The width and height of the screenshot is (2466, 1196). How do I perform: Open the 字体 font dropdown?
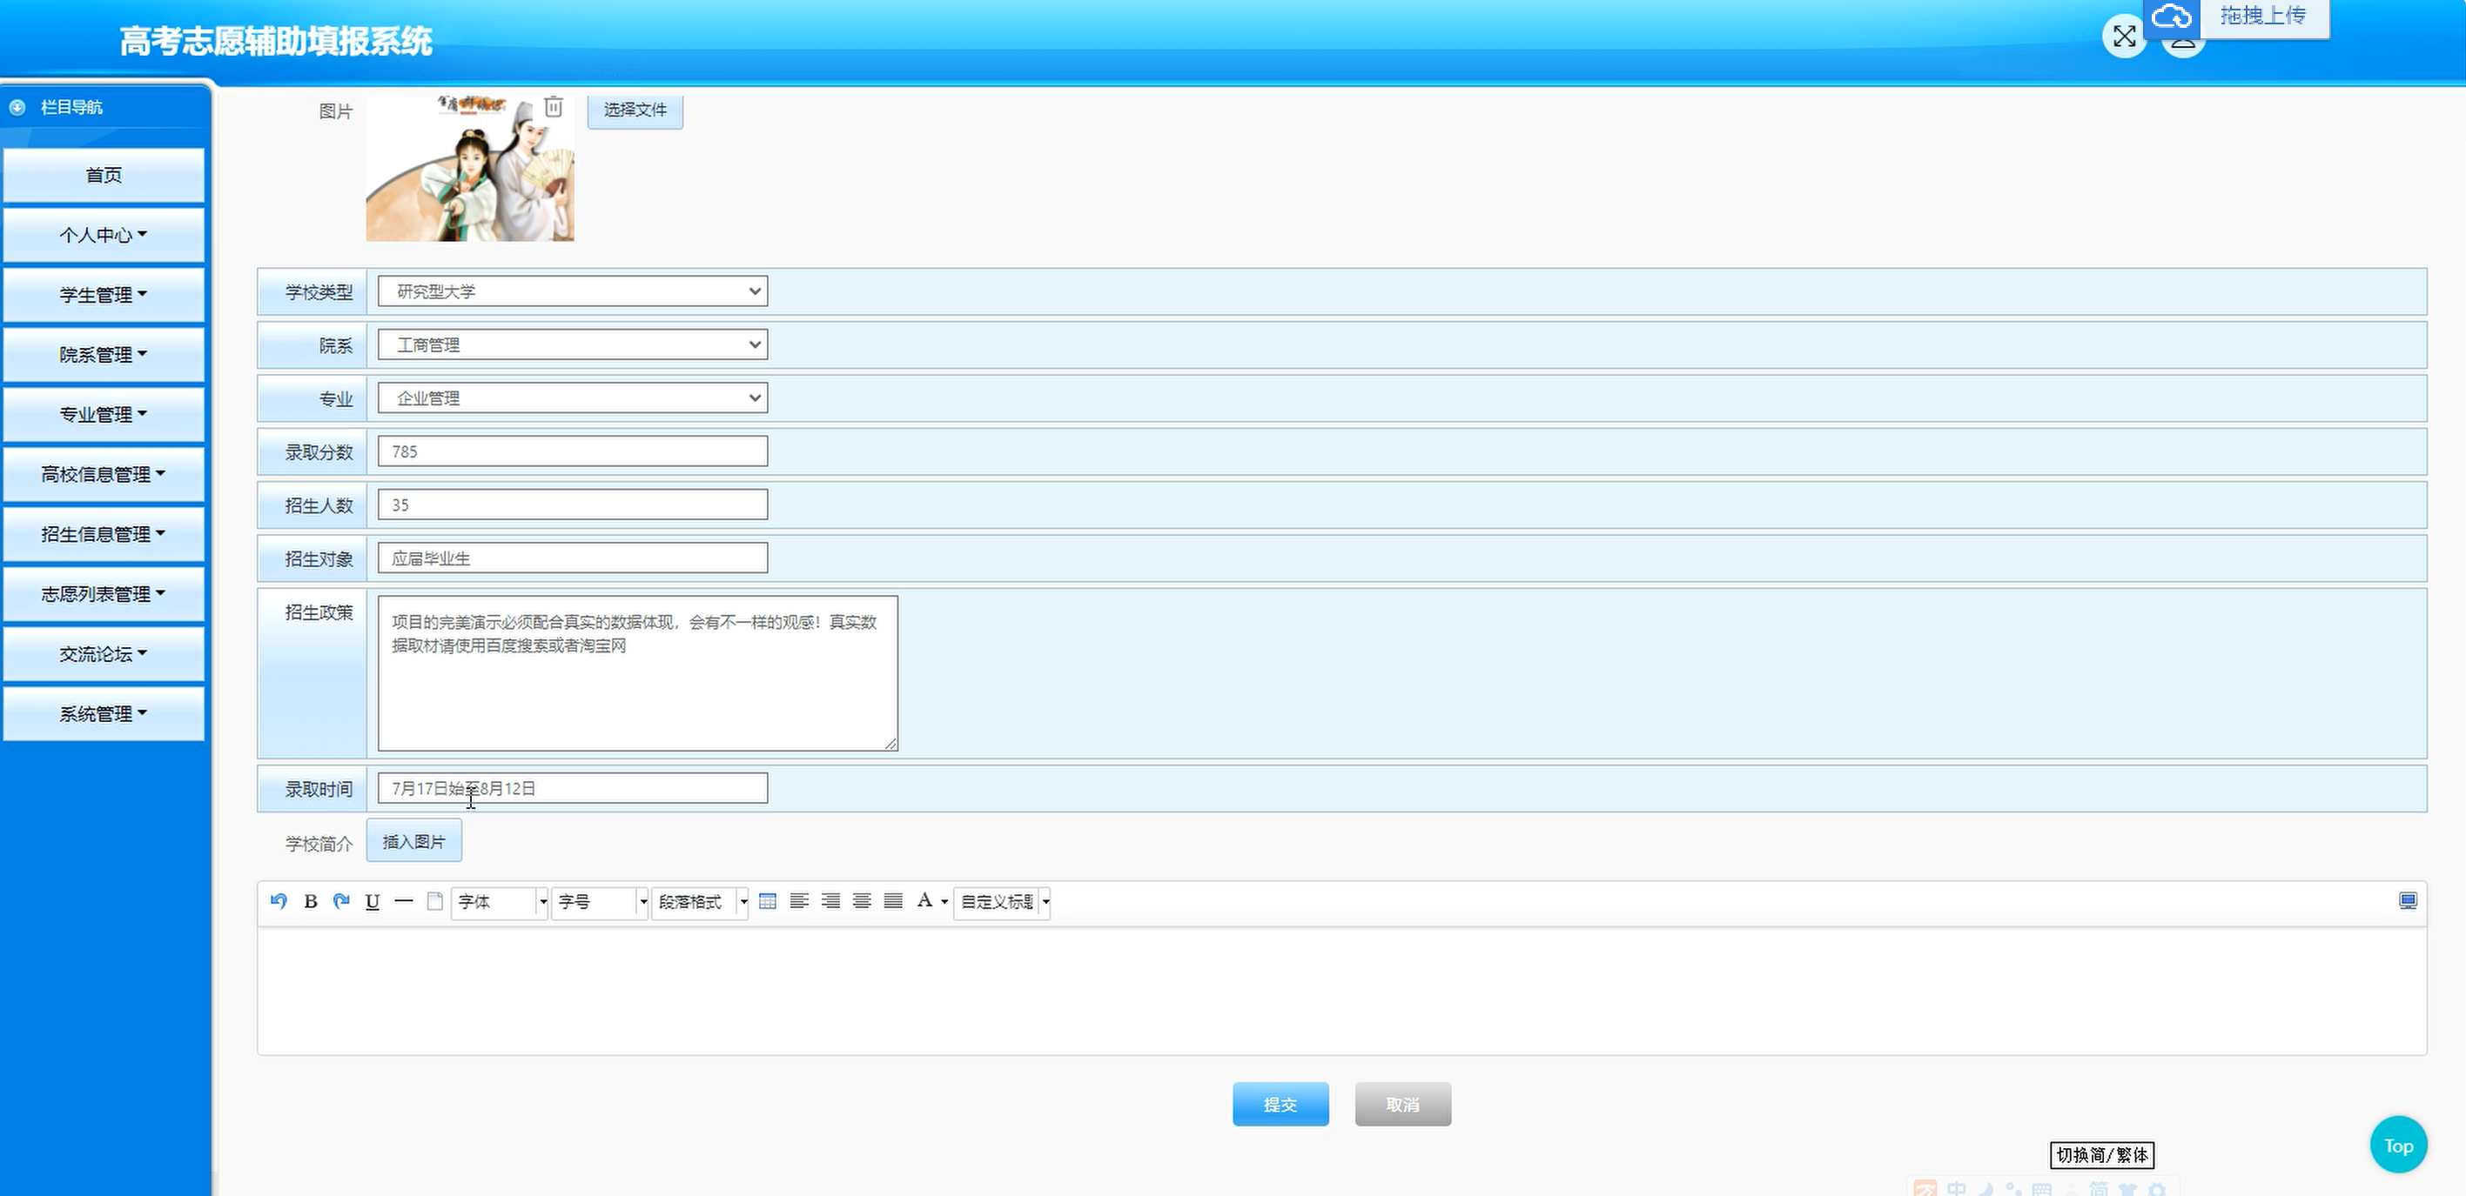tap(499, 901)
